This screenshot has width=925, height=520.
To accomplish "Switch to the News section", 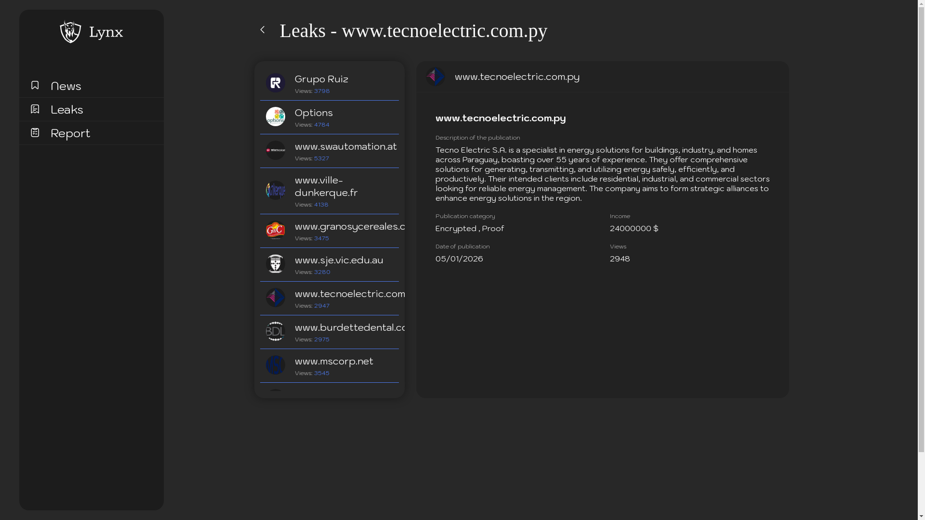I will pos(66,86).
